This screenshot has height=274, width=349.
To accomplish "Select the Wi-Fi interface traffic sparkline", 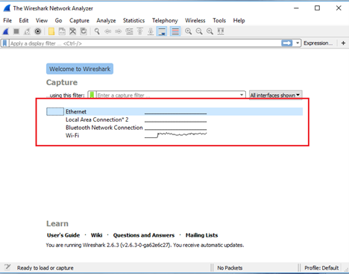I will coord(176,135).
